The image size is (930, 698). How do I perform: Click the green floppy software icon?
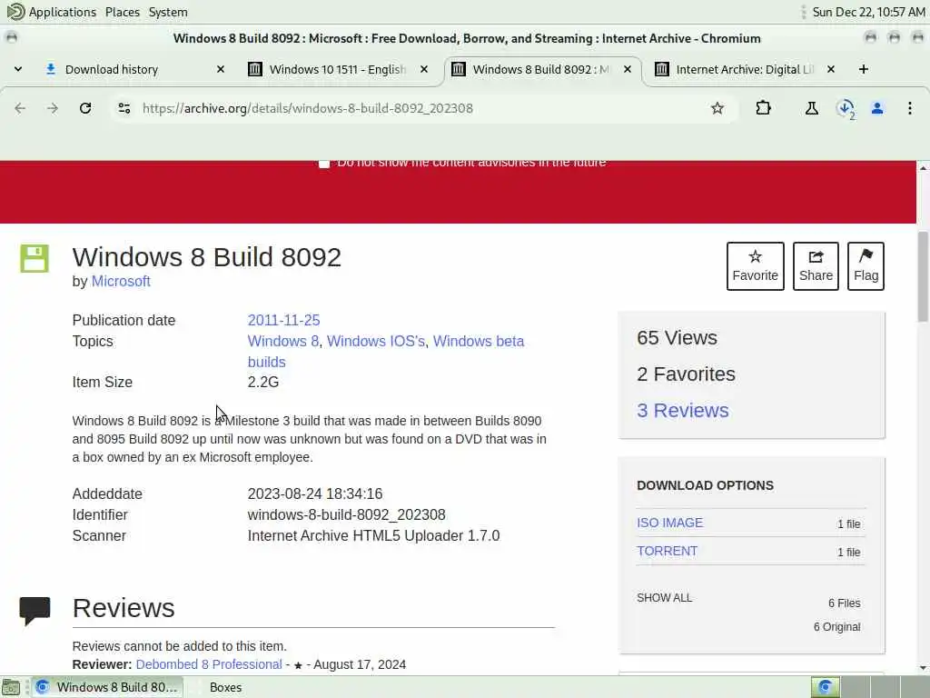point(35,258)
